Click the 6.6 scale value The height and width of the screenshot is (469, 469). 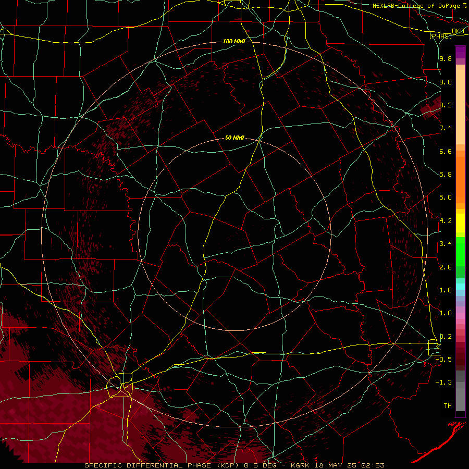[446, 151]
